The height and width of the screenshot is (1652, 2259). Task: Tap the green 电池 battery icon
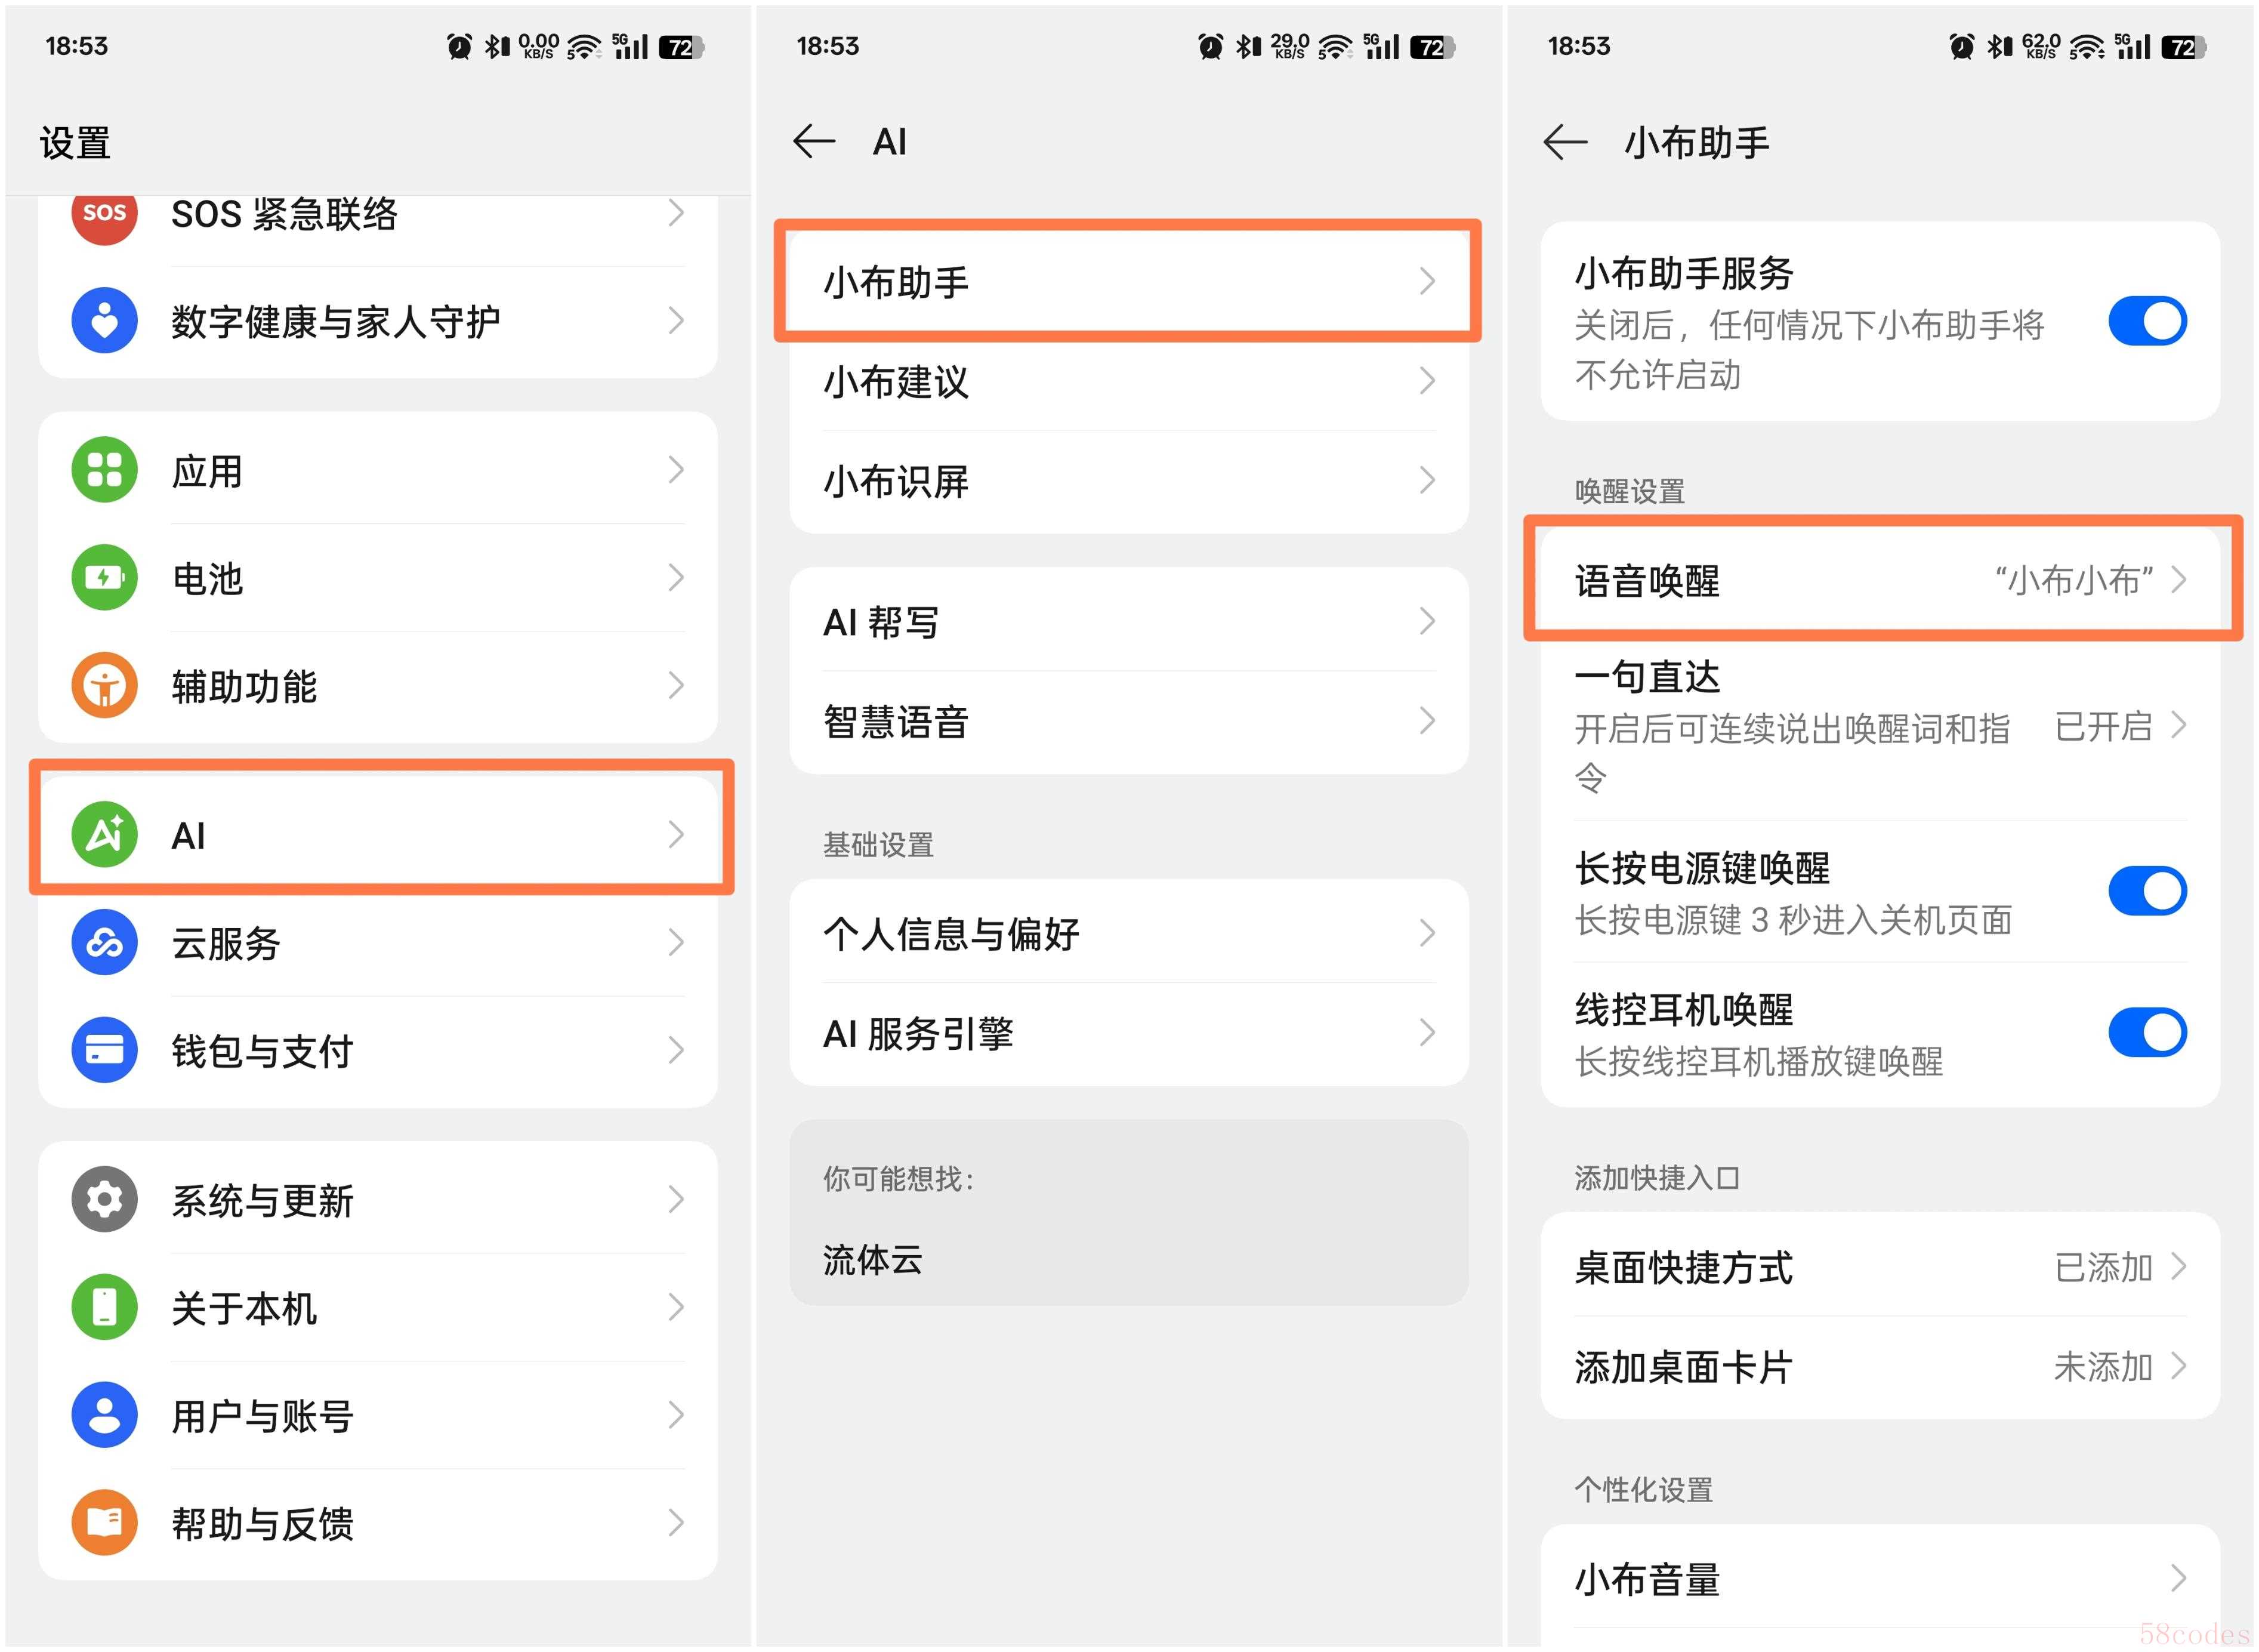coord(104,578)
